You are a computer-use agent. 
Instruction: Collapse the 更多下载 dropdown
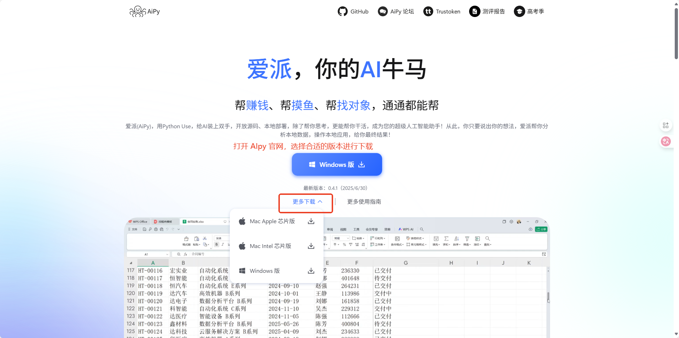tap(307, 202)
